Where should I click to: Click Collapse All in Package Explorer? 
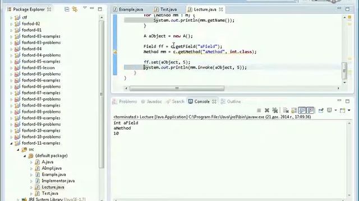point(67,9)
